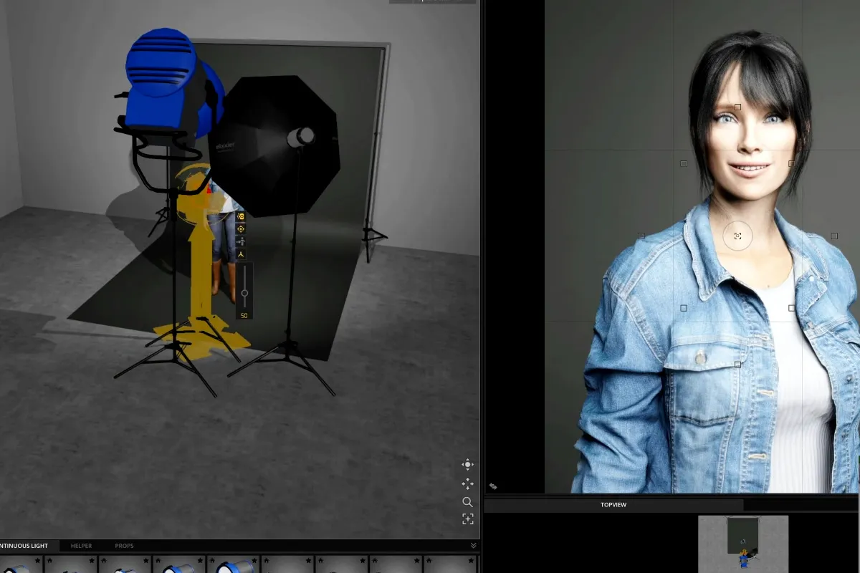Click the bottom focus-grid handle on the jacket
Viewport: 860px width, 573px height.
(x=737, y=365)
